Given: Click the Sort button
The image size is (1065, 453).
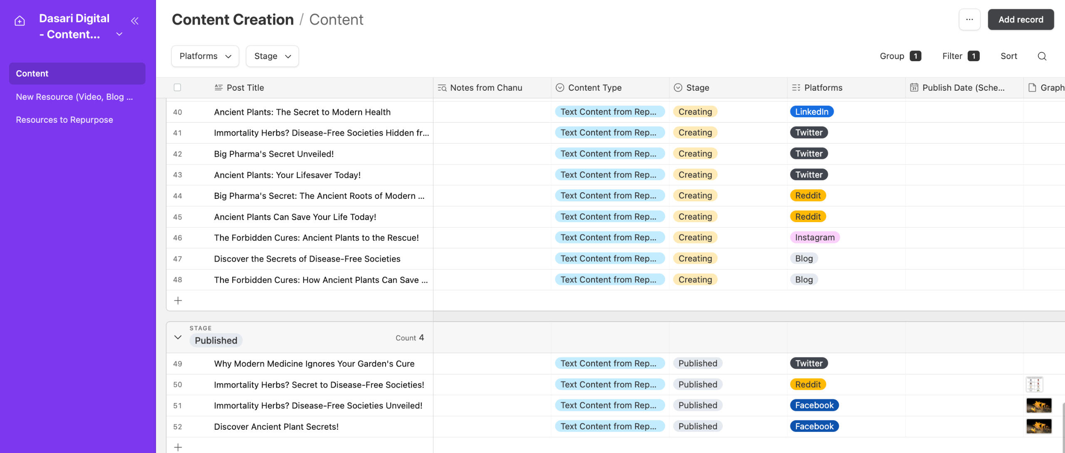Looking at the screenshot, I should click(1008, 56).
